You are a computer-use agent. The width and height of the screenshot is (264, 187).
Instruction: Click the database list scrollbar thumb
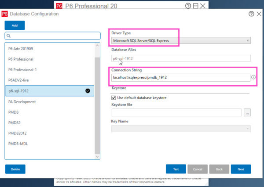tap(97, 105)
